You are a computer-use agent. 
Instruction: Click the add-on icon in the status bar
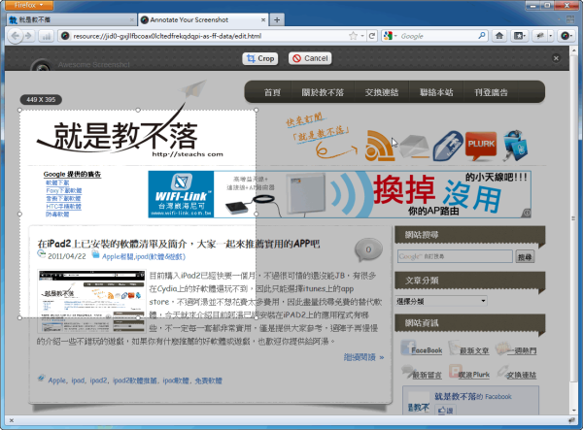tap(572, 420)
